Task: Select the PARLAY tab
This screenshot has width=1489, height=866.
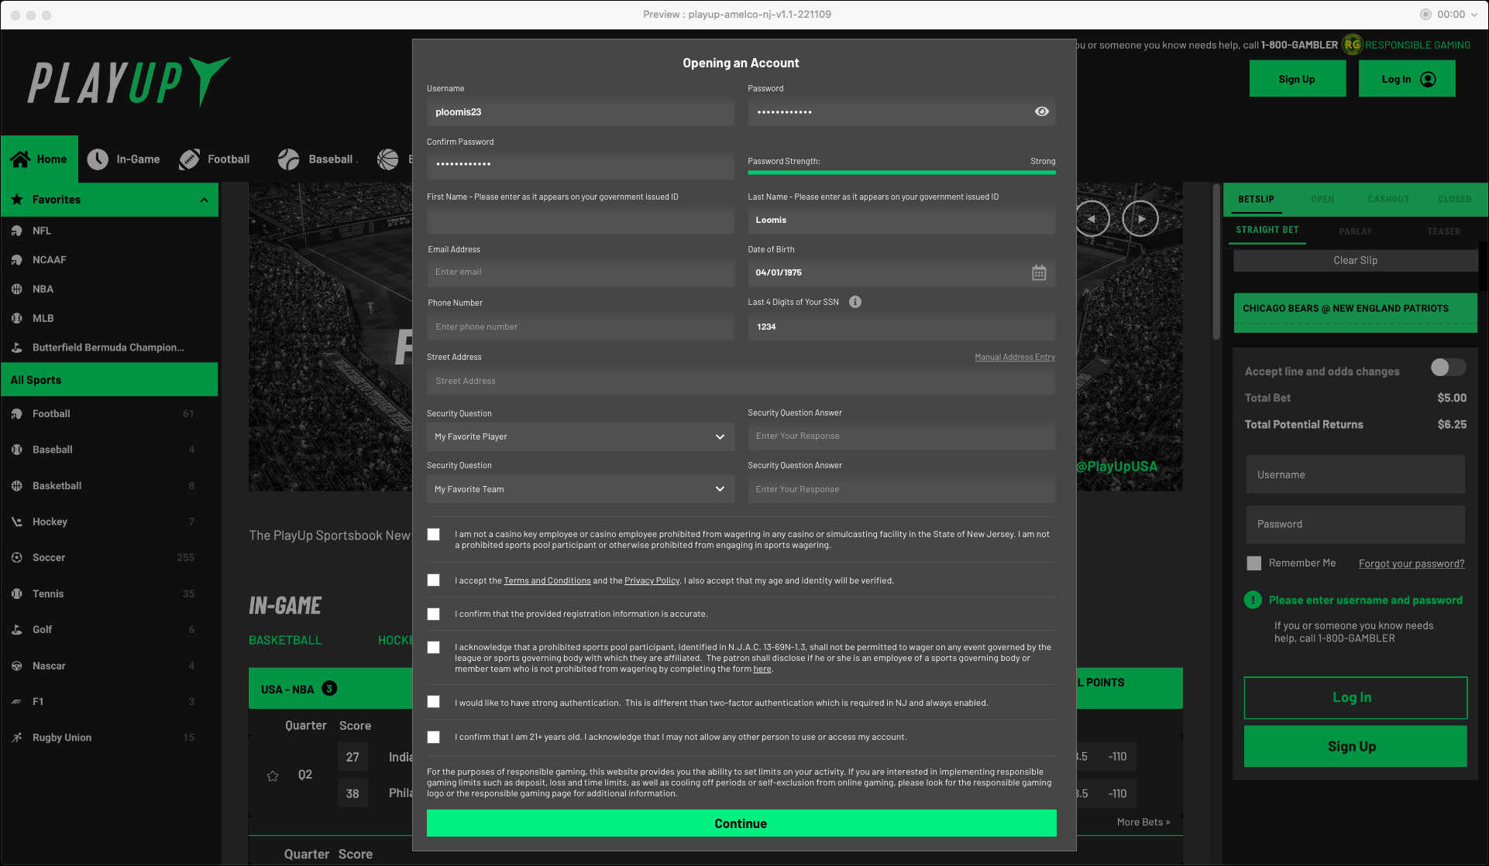Action: click(x=1355, y=231)
